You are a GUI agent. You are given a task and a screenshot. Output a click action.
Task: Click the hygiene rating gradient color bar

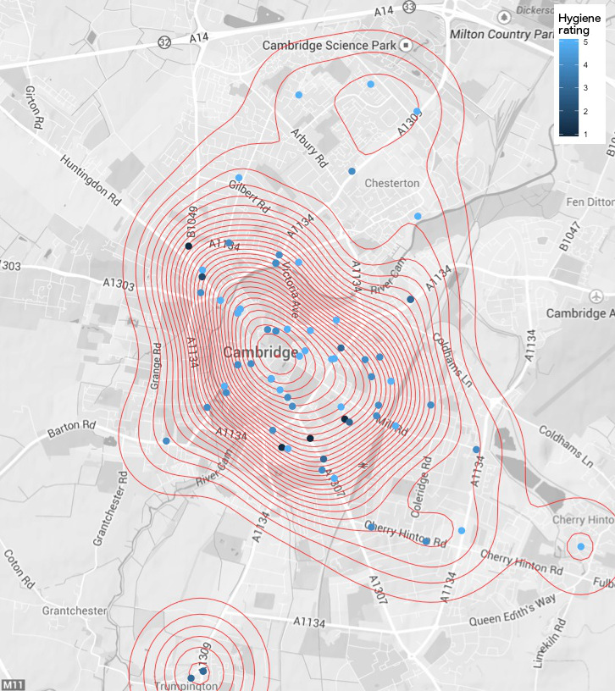coord(568,87)
